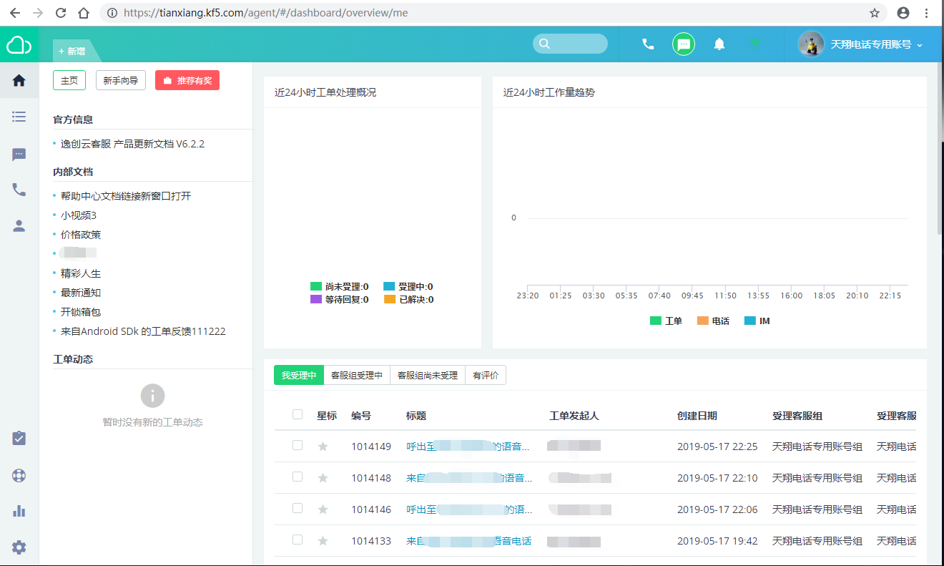Viewport: 944px width, 566px height.
Task: Tick the checkbox for ticket 1014146
Action: [298, 508]
